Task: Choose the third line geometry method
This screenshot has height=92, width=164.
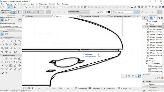Action: tap(147, 12)
